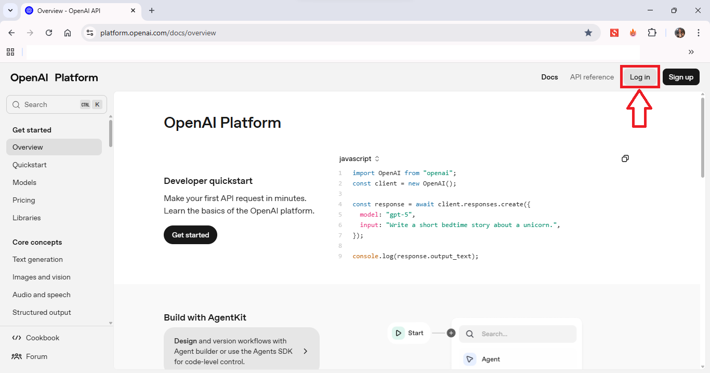Go to the browser home page
The image size is (710, 373).
click(x=68, y=33)
